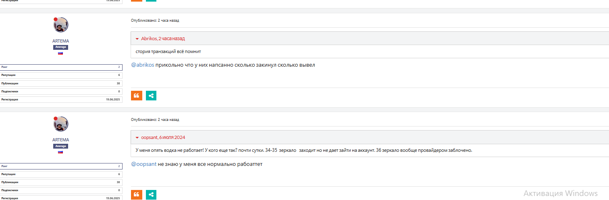Open the @abrikos mention link
This screenshot has width=609, height=200.
143,65
